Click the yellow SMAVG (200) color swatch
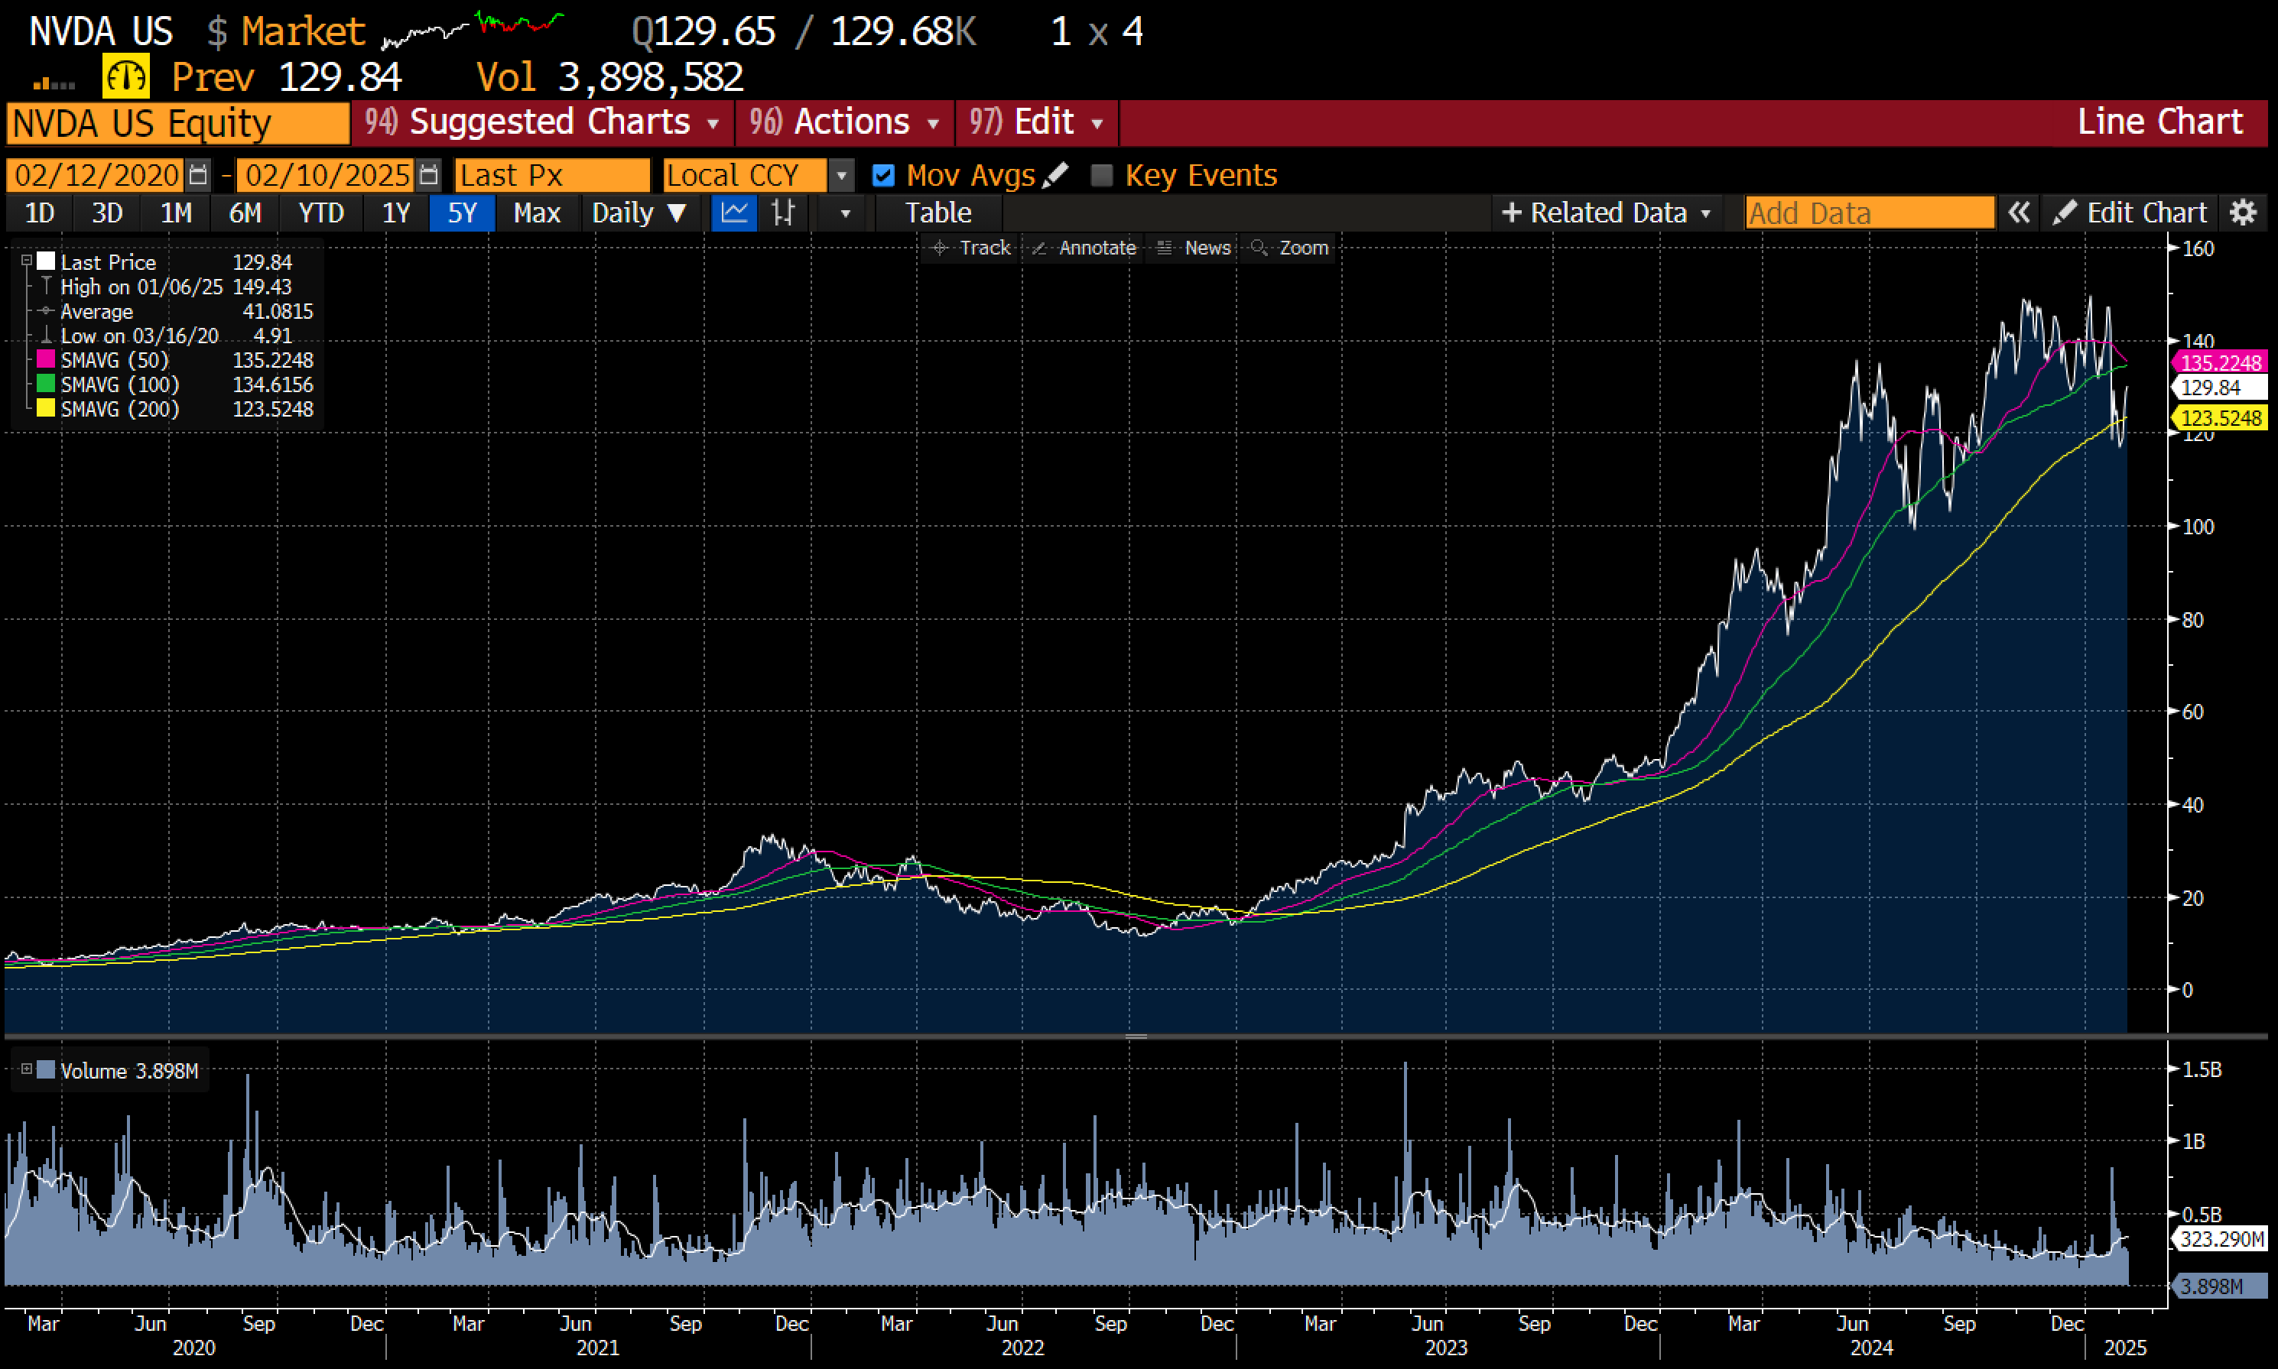Viewport: 2278px width, 1369px height. [x=46, y=409]
